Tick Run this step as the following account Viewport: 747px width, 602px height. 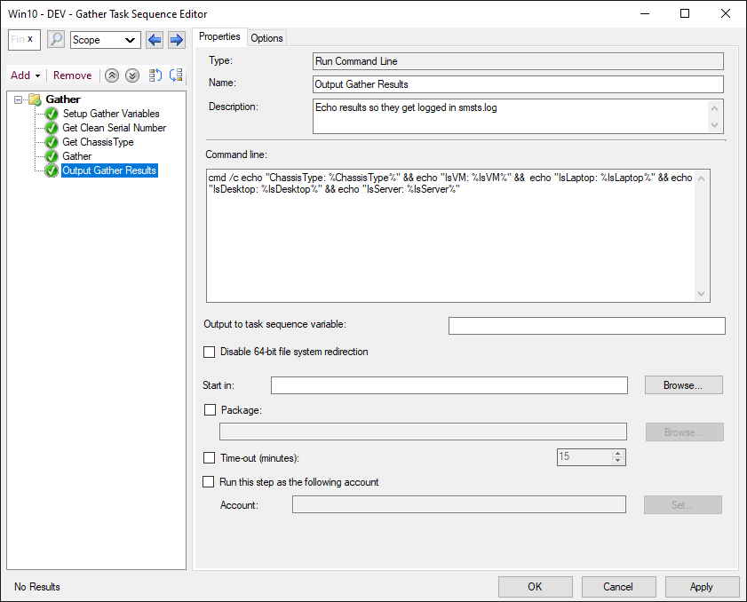(208, 482)
